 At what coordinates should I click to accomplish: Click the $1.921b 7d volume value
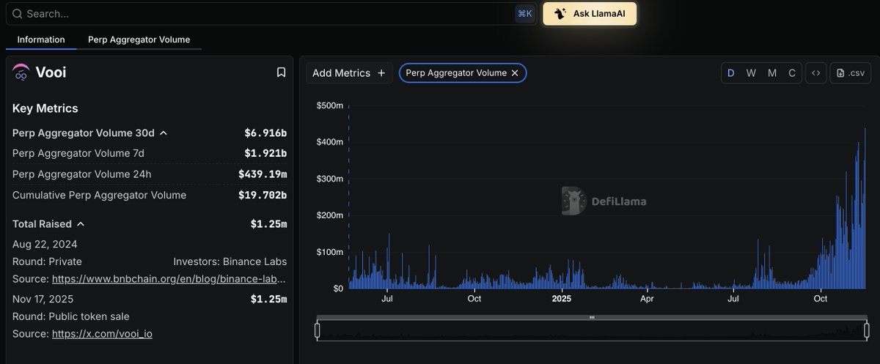(265, 154)
